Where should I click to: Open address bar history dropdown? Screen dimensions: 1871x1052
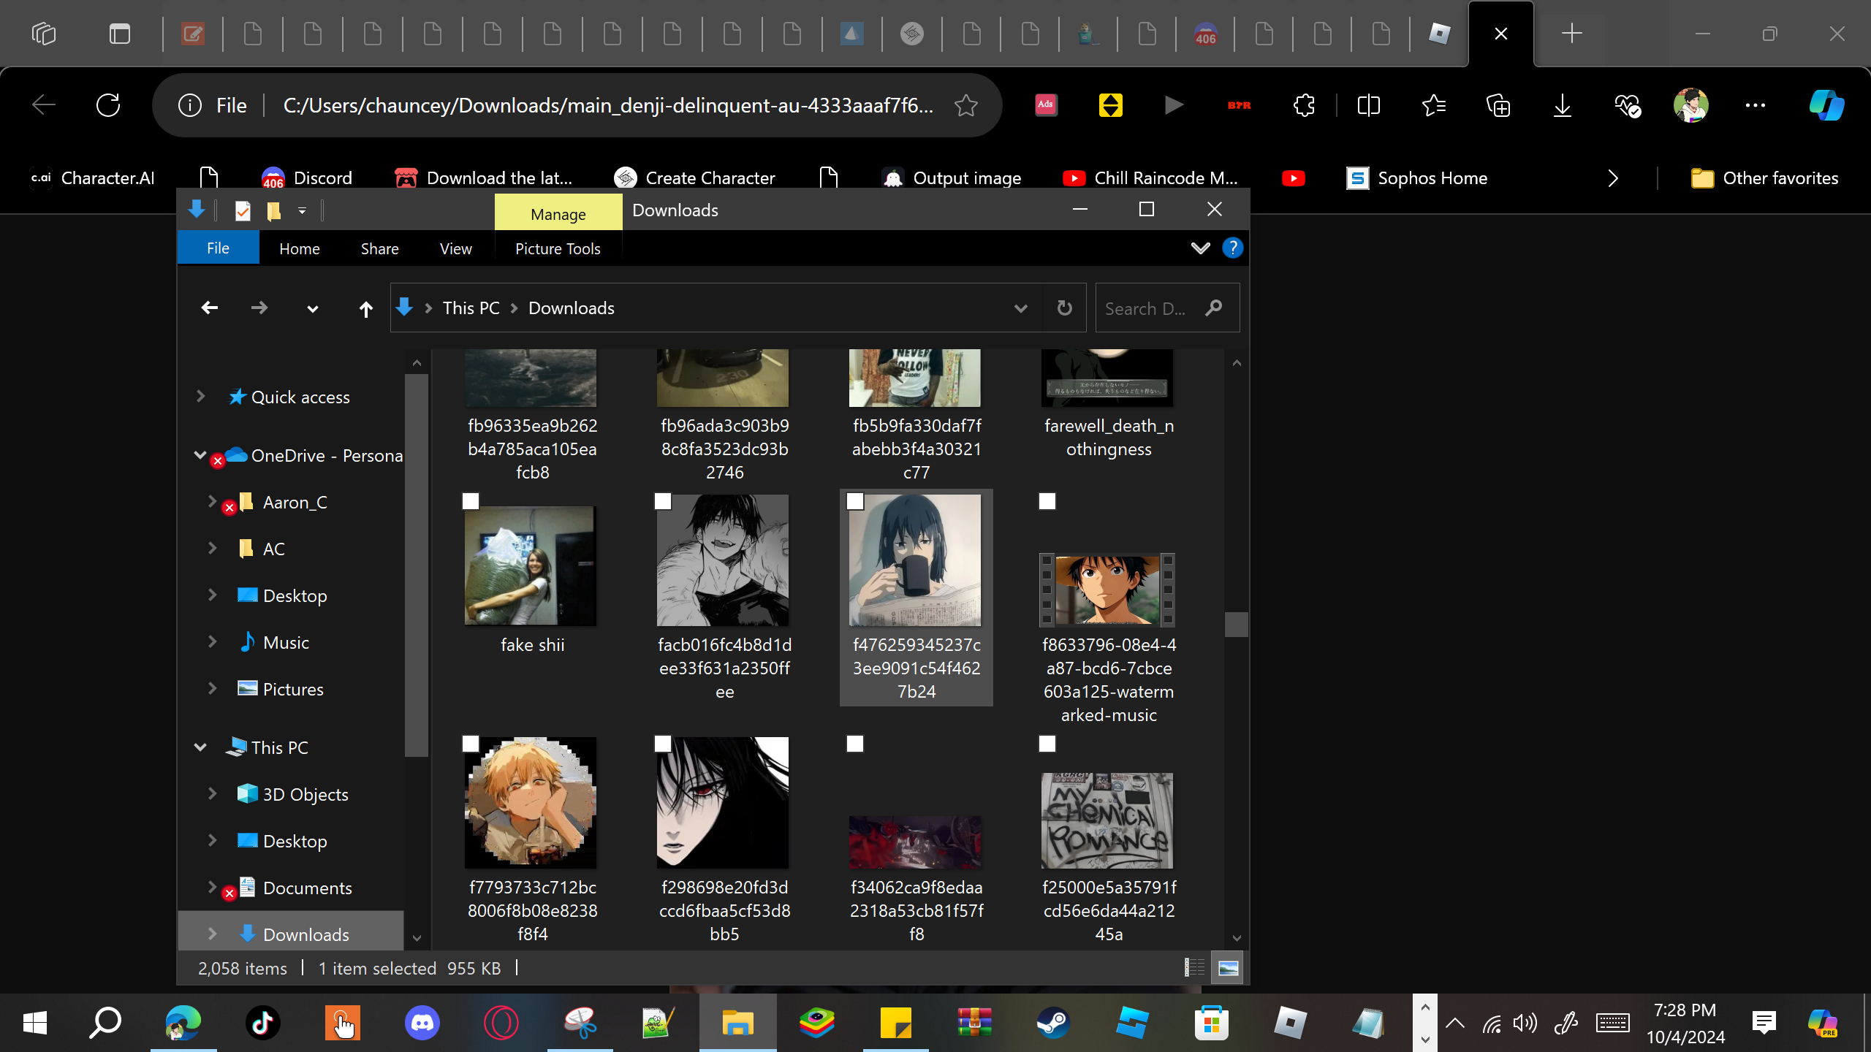point(1021,308)
